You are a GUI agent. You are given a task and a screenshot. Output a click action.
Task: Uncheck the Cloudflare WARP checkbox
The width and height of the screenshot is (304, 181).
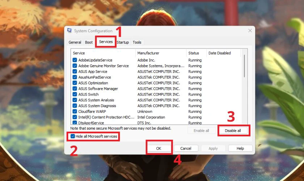[x=75, y=111]
